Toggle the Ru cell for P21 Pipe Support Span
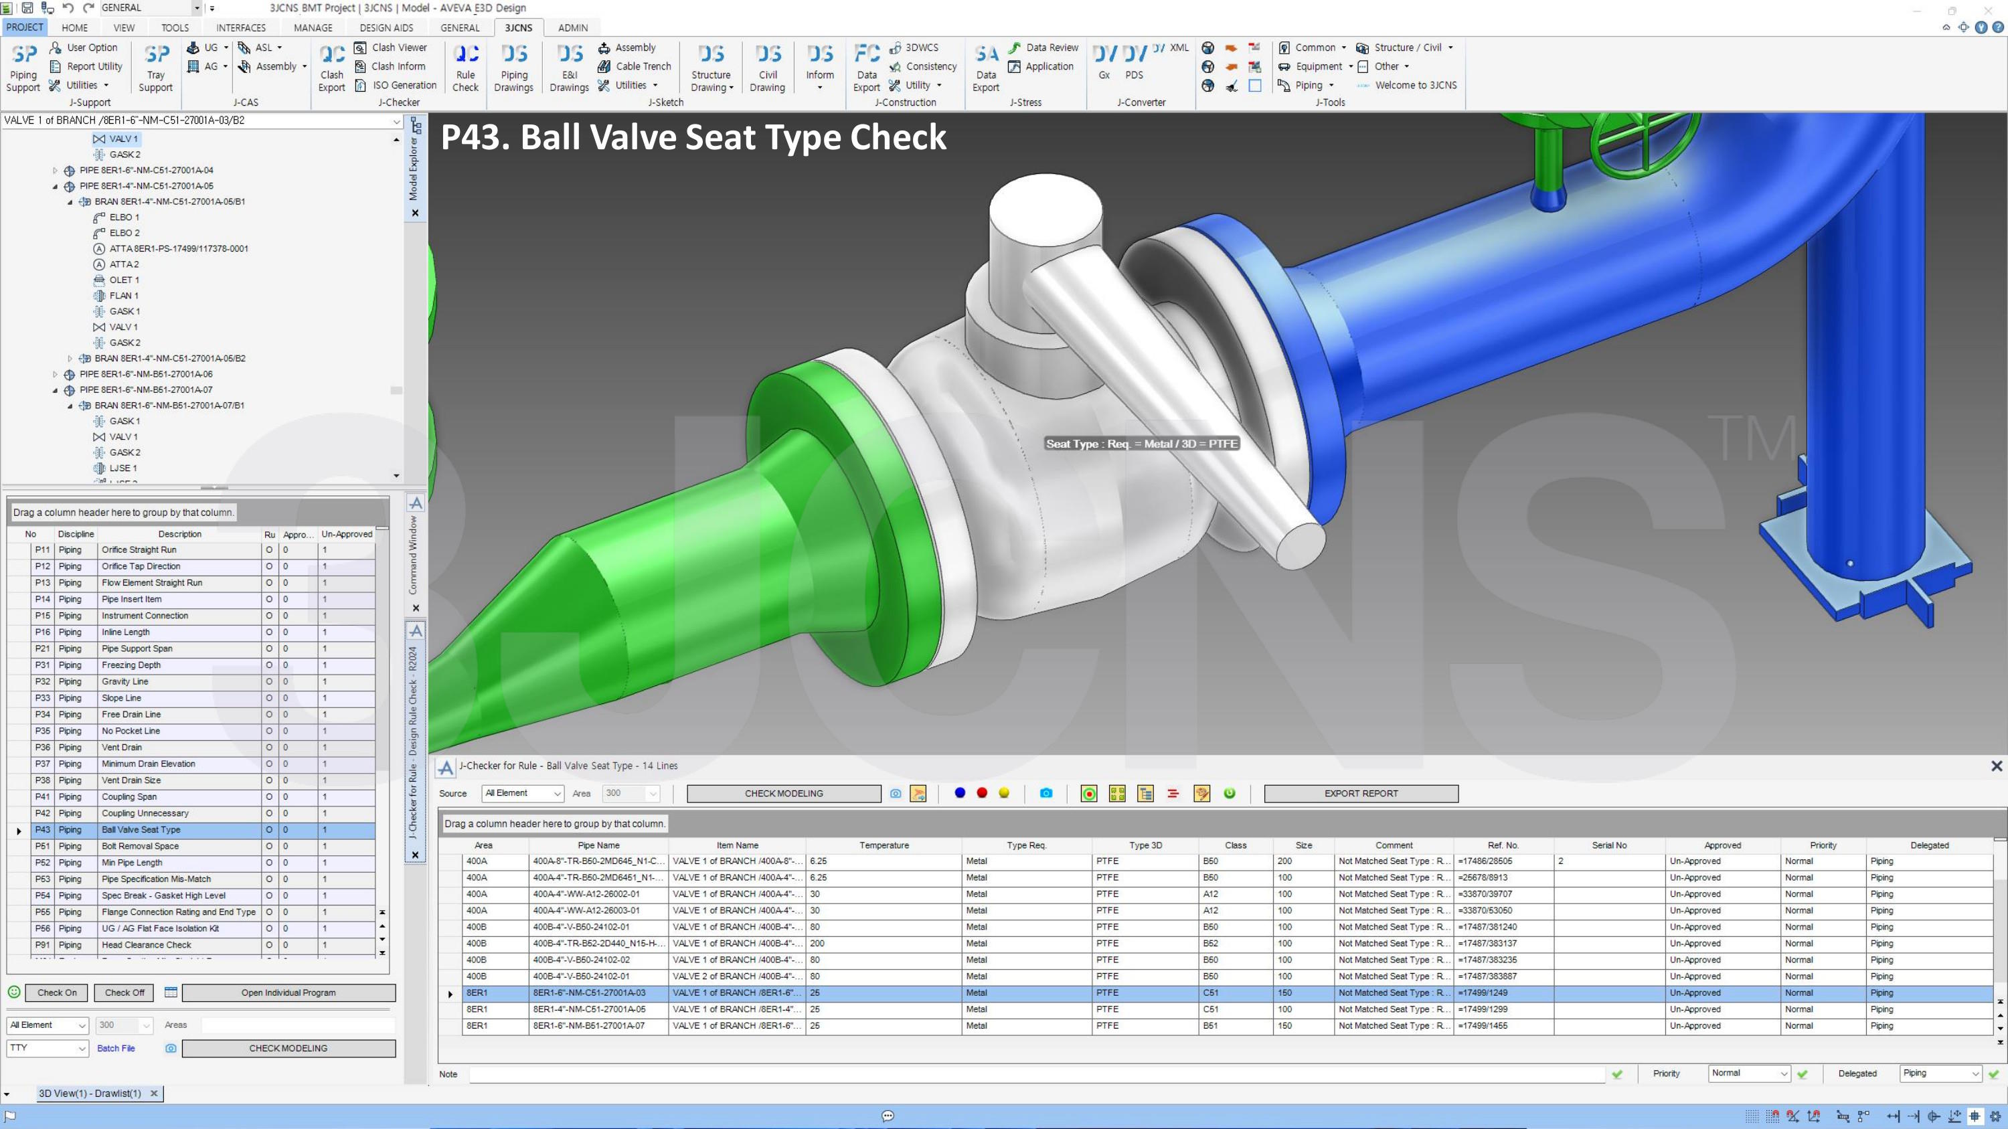 click(x=270, y=648)
